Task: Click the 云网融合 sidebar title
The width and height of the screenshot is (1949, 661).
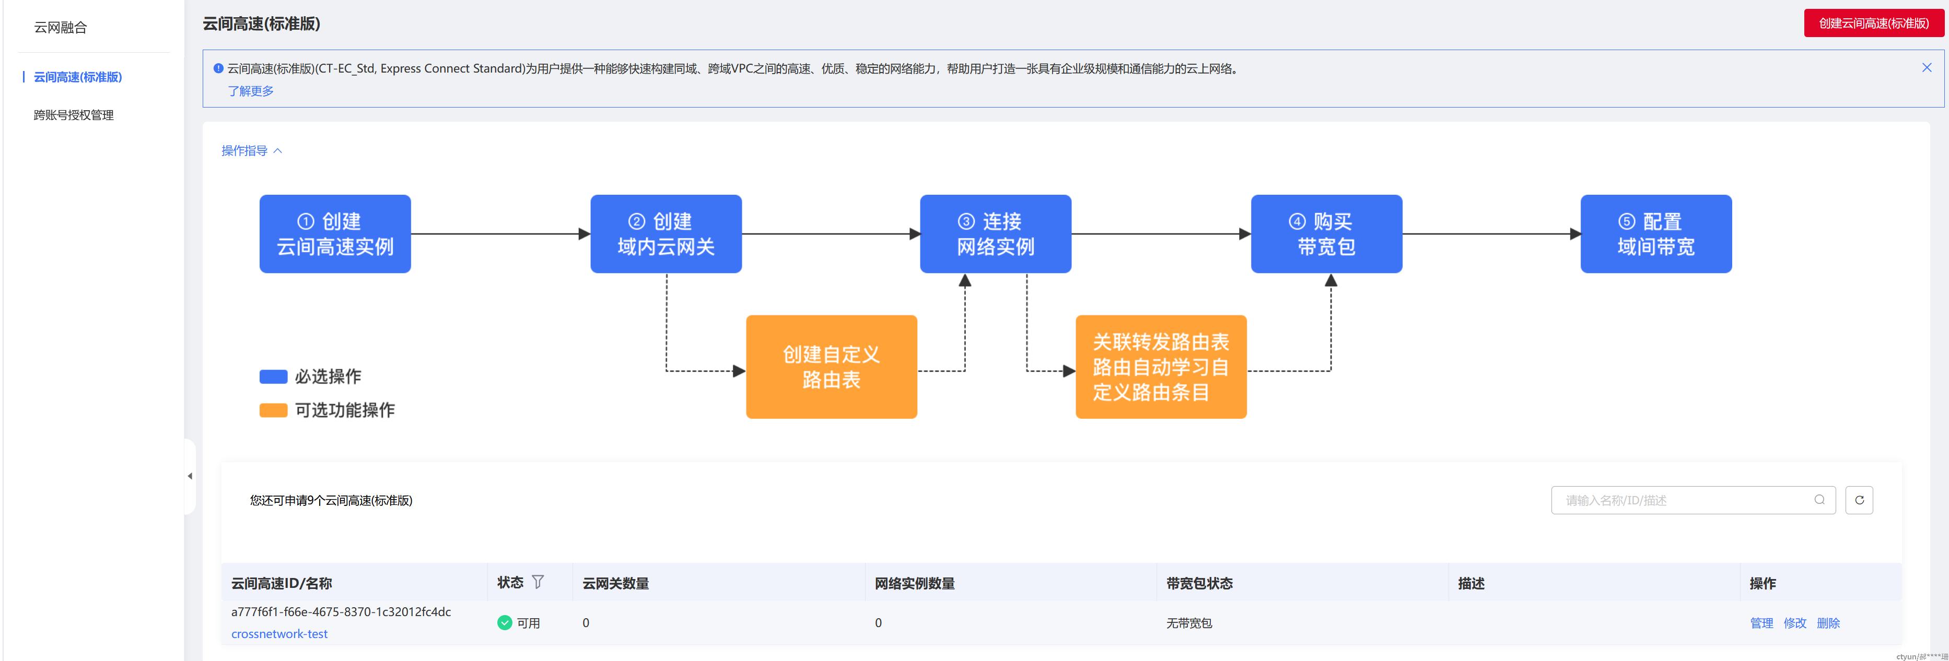Action: click(x=61, y=27)
